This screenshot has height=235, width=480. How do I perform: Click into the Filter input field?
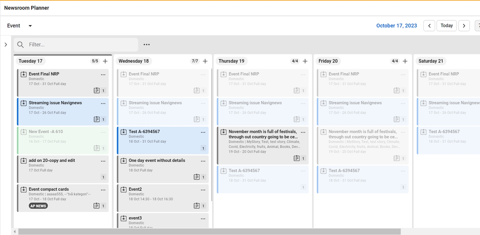[81, 45]
